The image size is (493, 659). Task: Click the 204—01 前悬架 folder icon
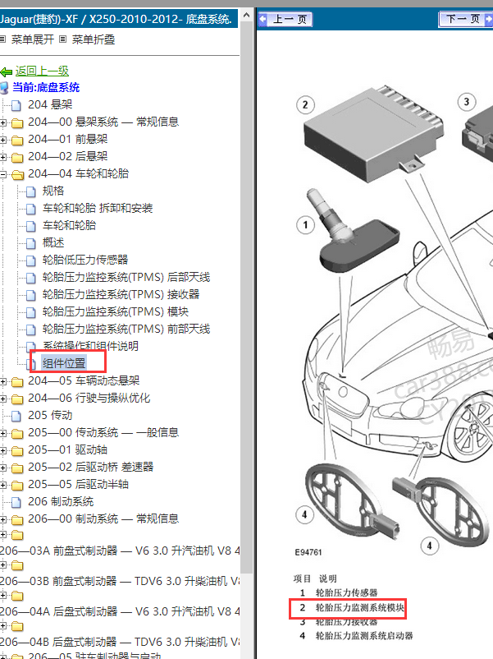coord(17,140)
